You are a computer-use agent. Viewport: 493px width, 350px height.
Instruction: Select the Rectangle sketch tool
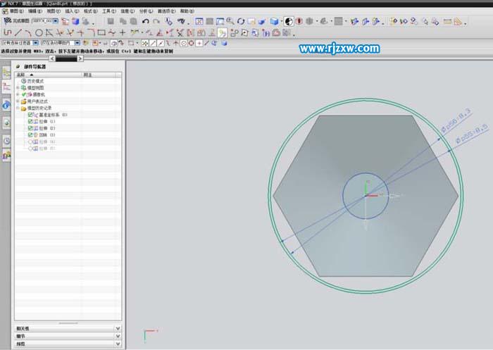point(101,32)
